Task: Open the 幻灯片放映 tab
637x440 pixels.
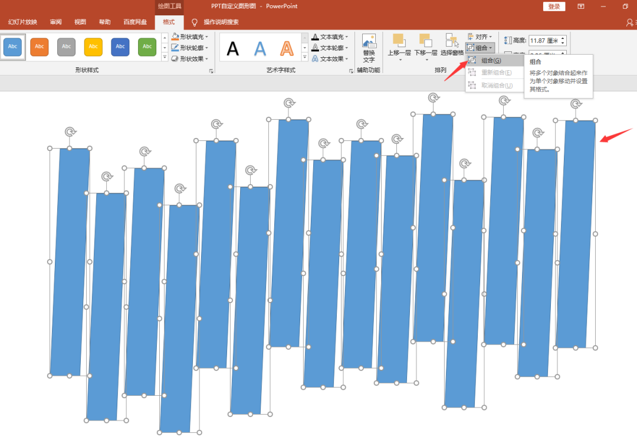Action: (x=22, y=22)
